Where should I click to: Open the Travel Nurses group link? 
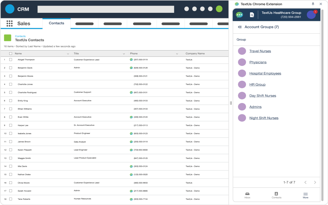click(x=260, y=51)
